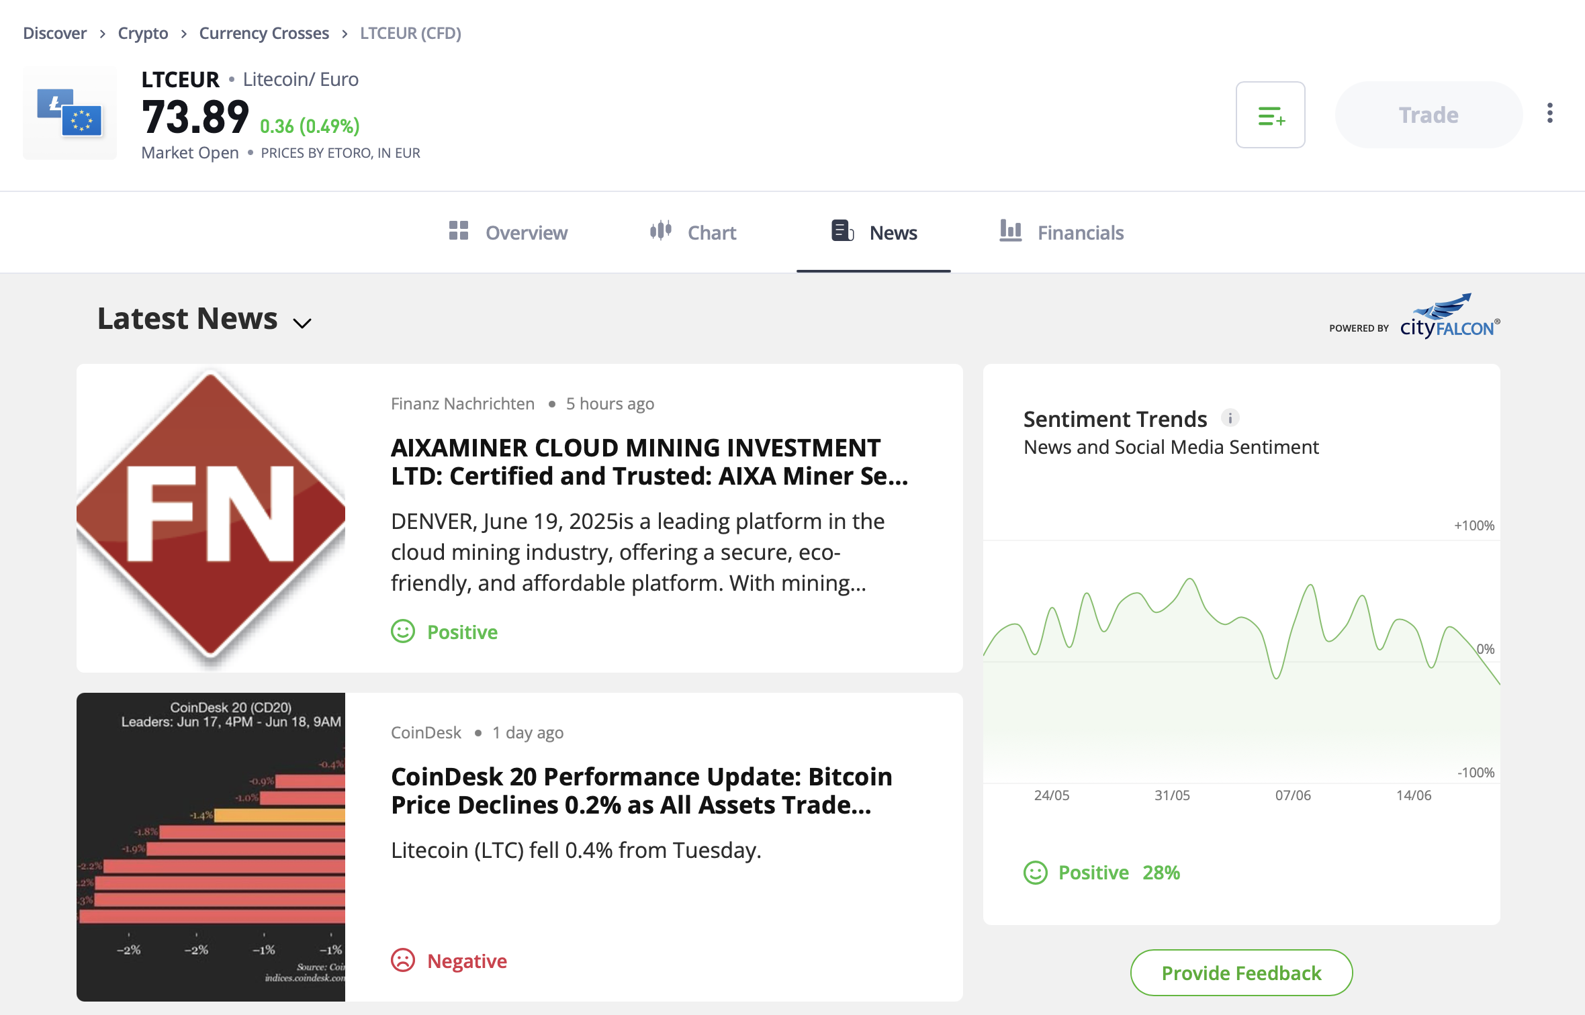Screen dimensions: 1585x1015
Task: Expand the Latest News dropdown chevron
Action: click(x=302, y=323)
